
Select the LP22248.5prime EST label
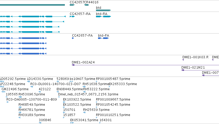(13, 84)
